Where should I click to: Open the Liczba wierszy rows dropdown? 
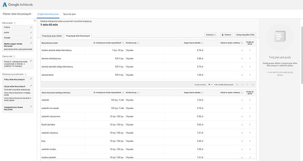click(210, 84)
